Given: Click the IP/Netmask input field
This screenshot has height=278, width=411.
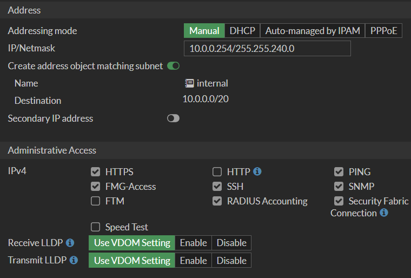Looking at the screenshot, I should click(x=267, y=49).
